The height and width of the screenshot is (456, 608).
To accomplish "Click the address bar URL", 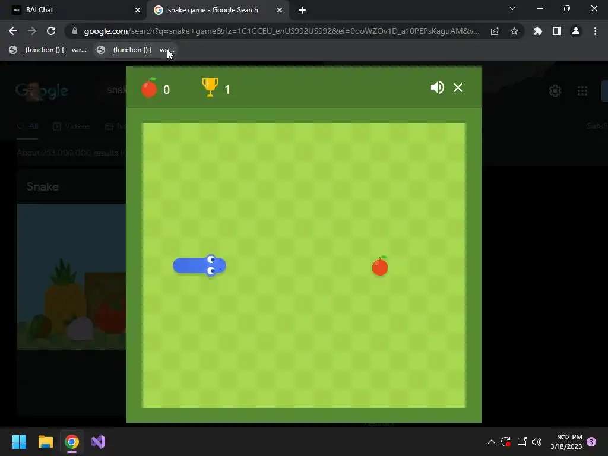I will tap(281, 31).
